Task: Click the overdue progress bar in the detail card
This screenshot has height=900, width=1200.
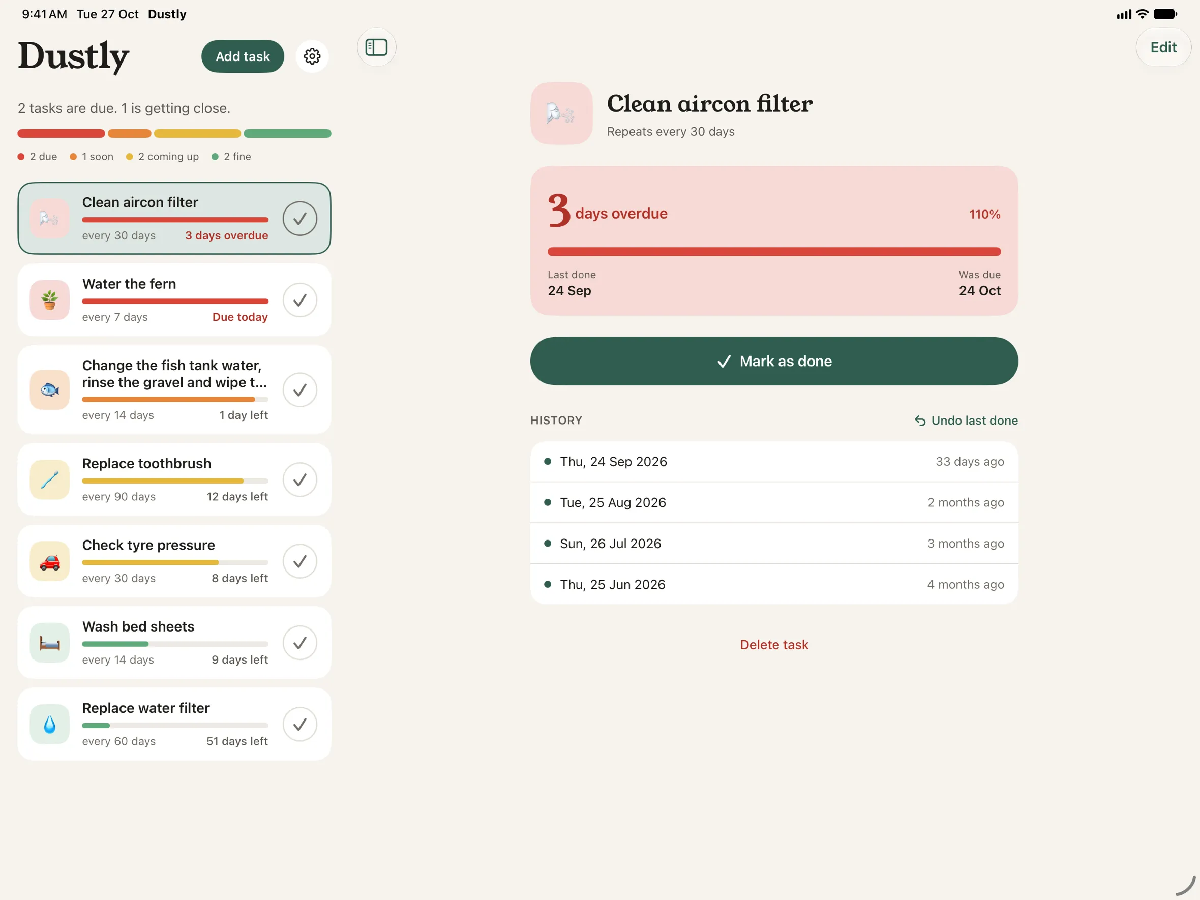Action: tap(774, 252)
